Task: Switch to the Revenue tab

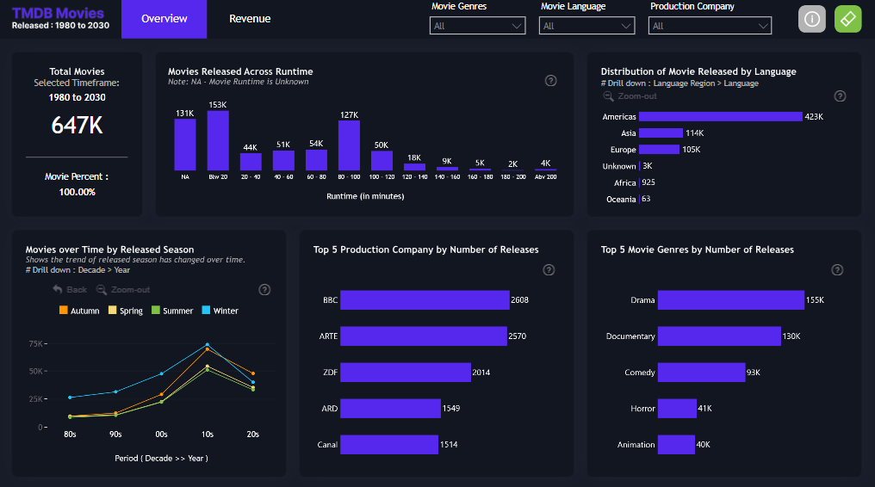Action: (250, 19)
